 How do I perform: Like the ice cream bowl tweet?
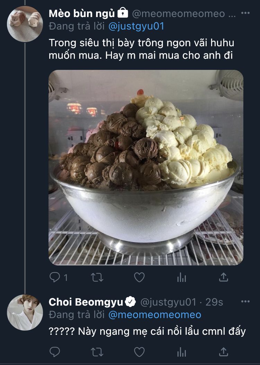pyautogui.click(x=139, y=277)
